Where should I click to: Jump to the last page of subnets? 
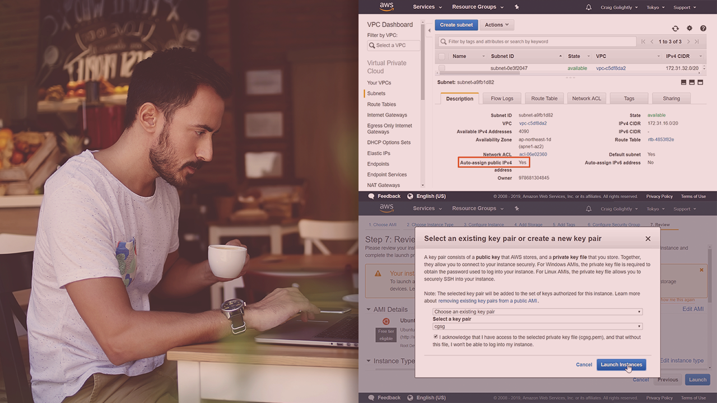coord(697,41)
